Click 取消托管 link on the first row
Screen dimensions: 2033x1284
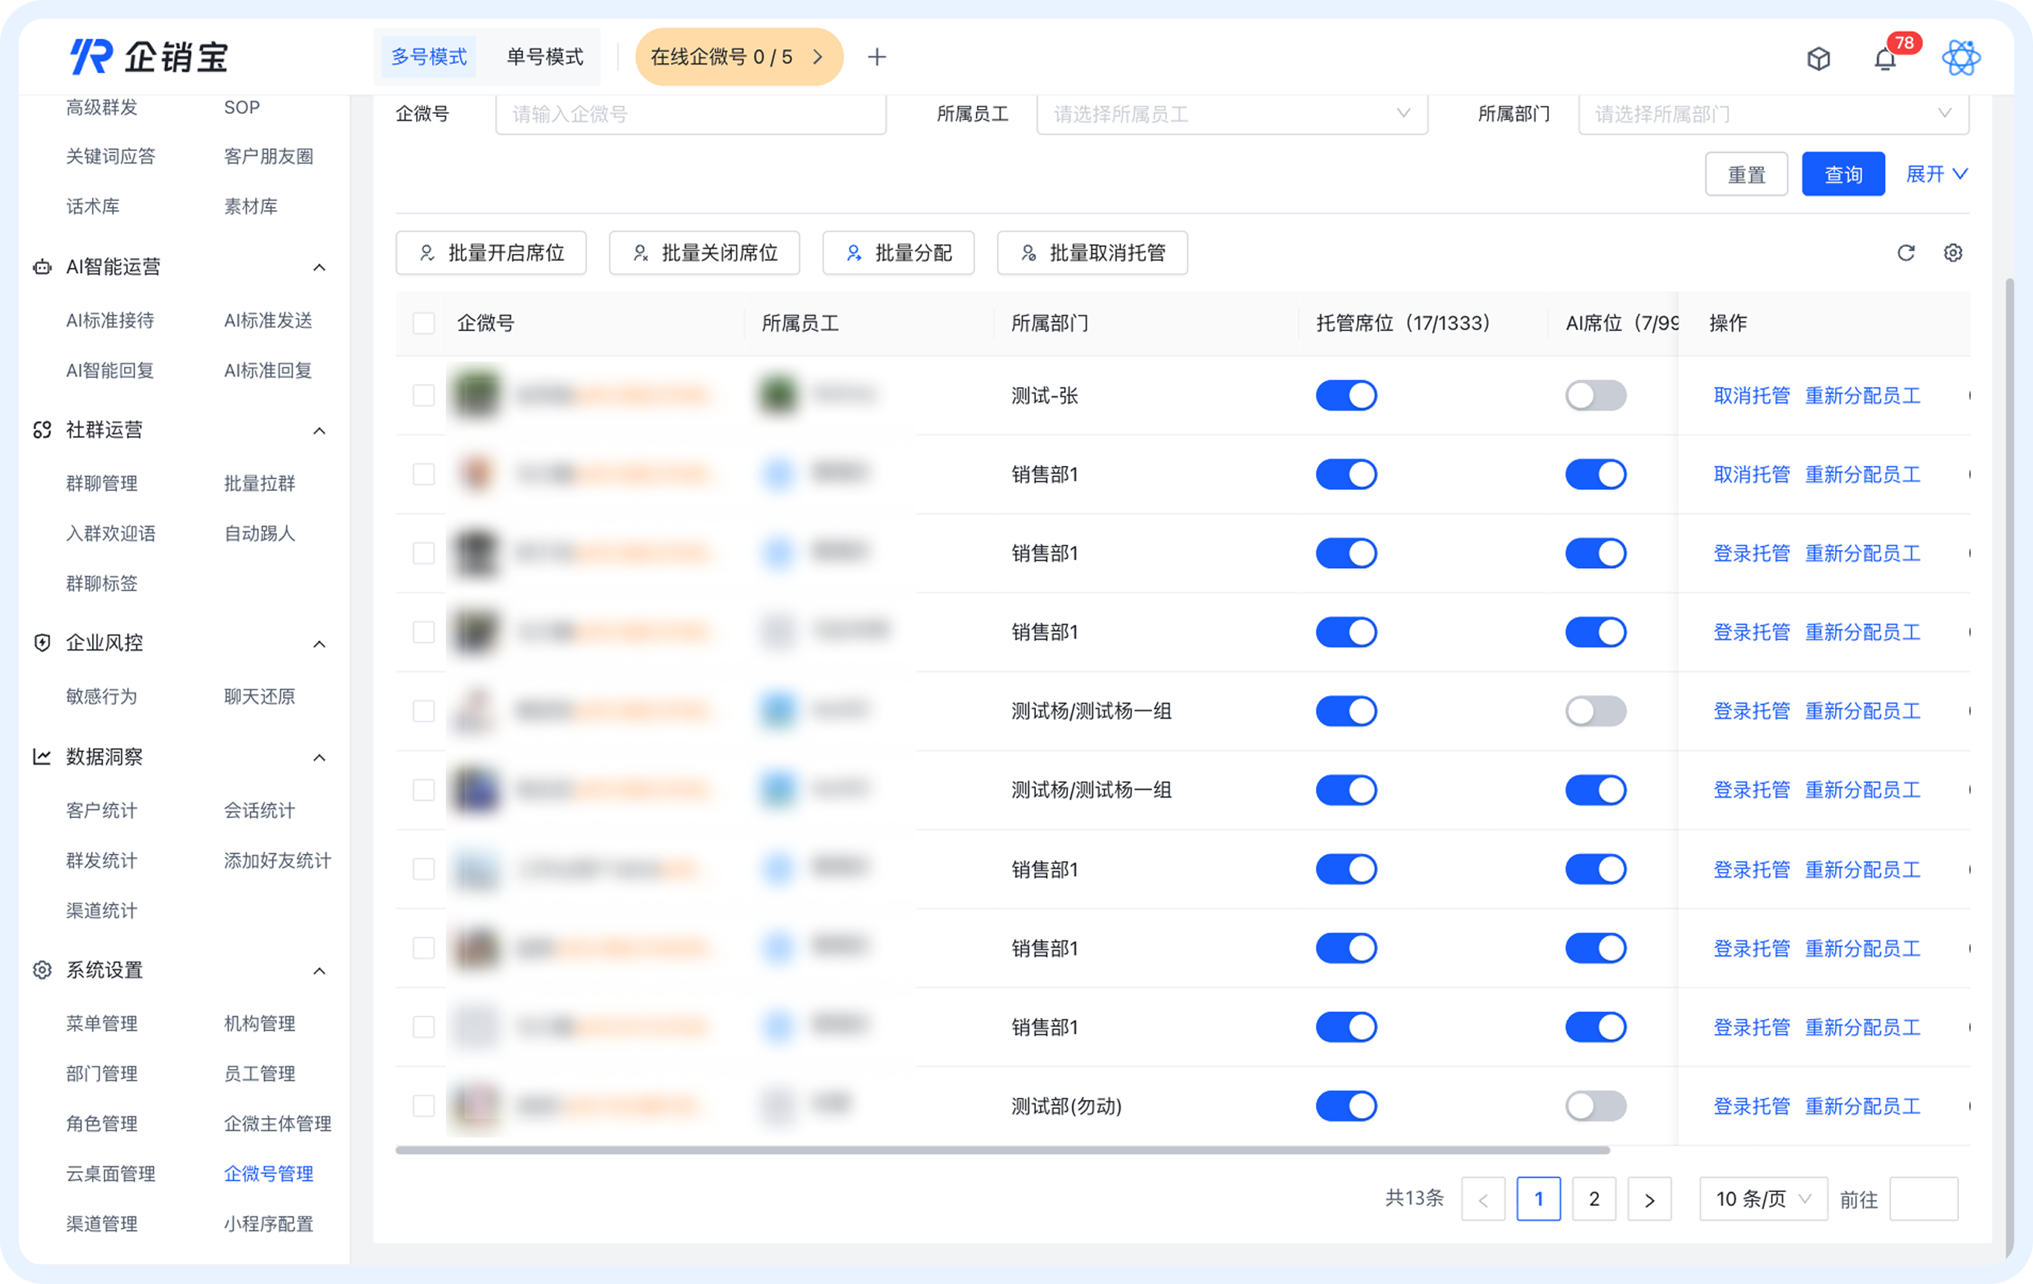1752,395
